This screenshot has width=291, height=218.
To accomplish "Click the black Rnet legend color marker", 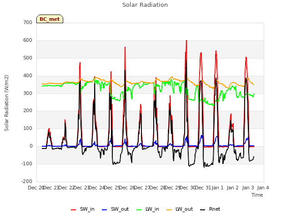I will coord(203,210).
